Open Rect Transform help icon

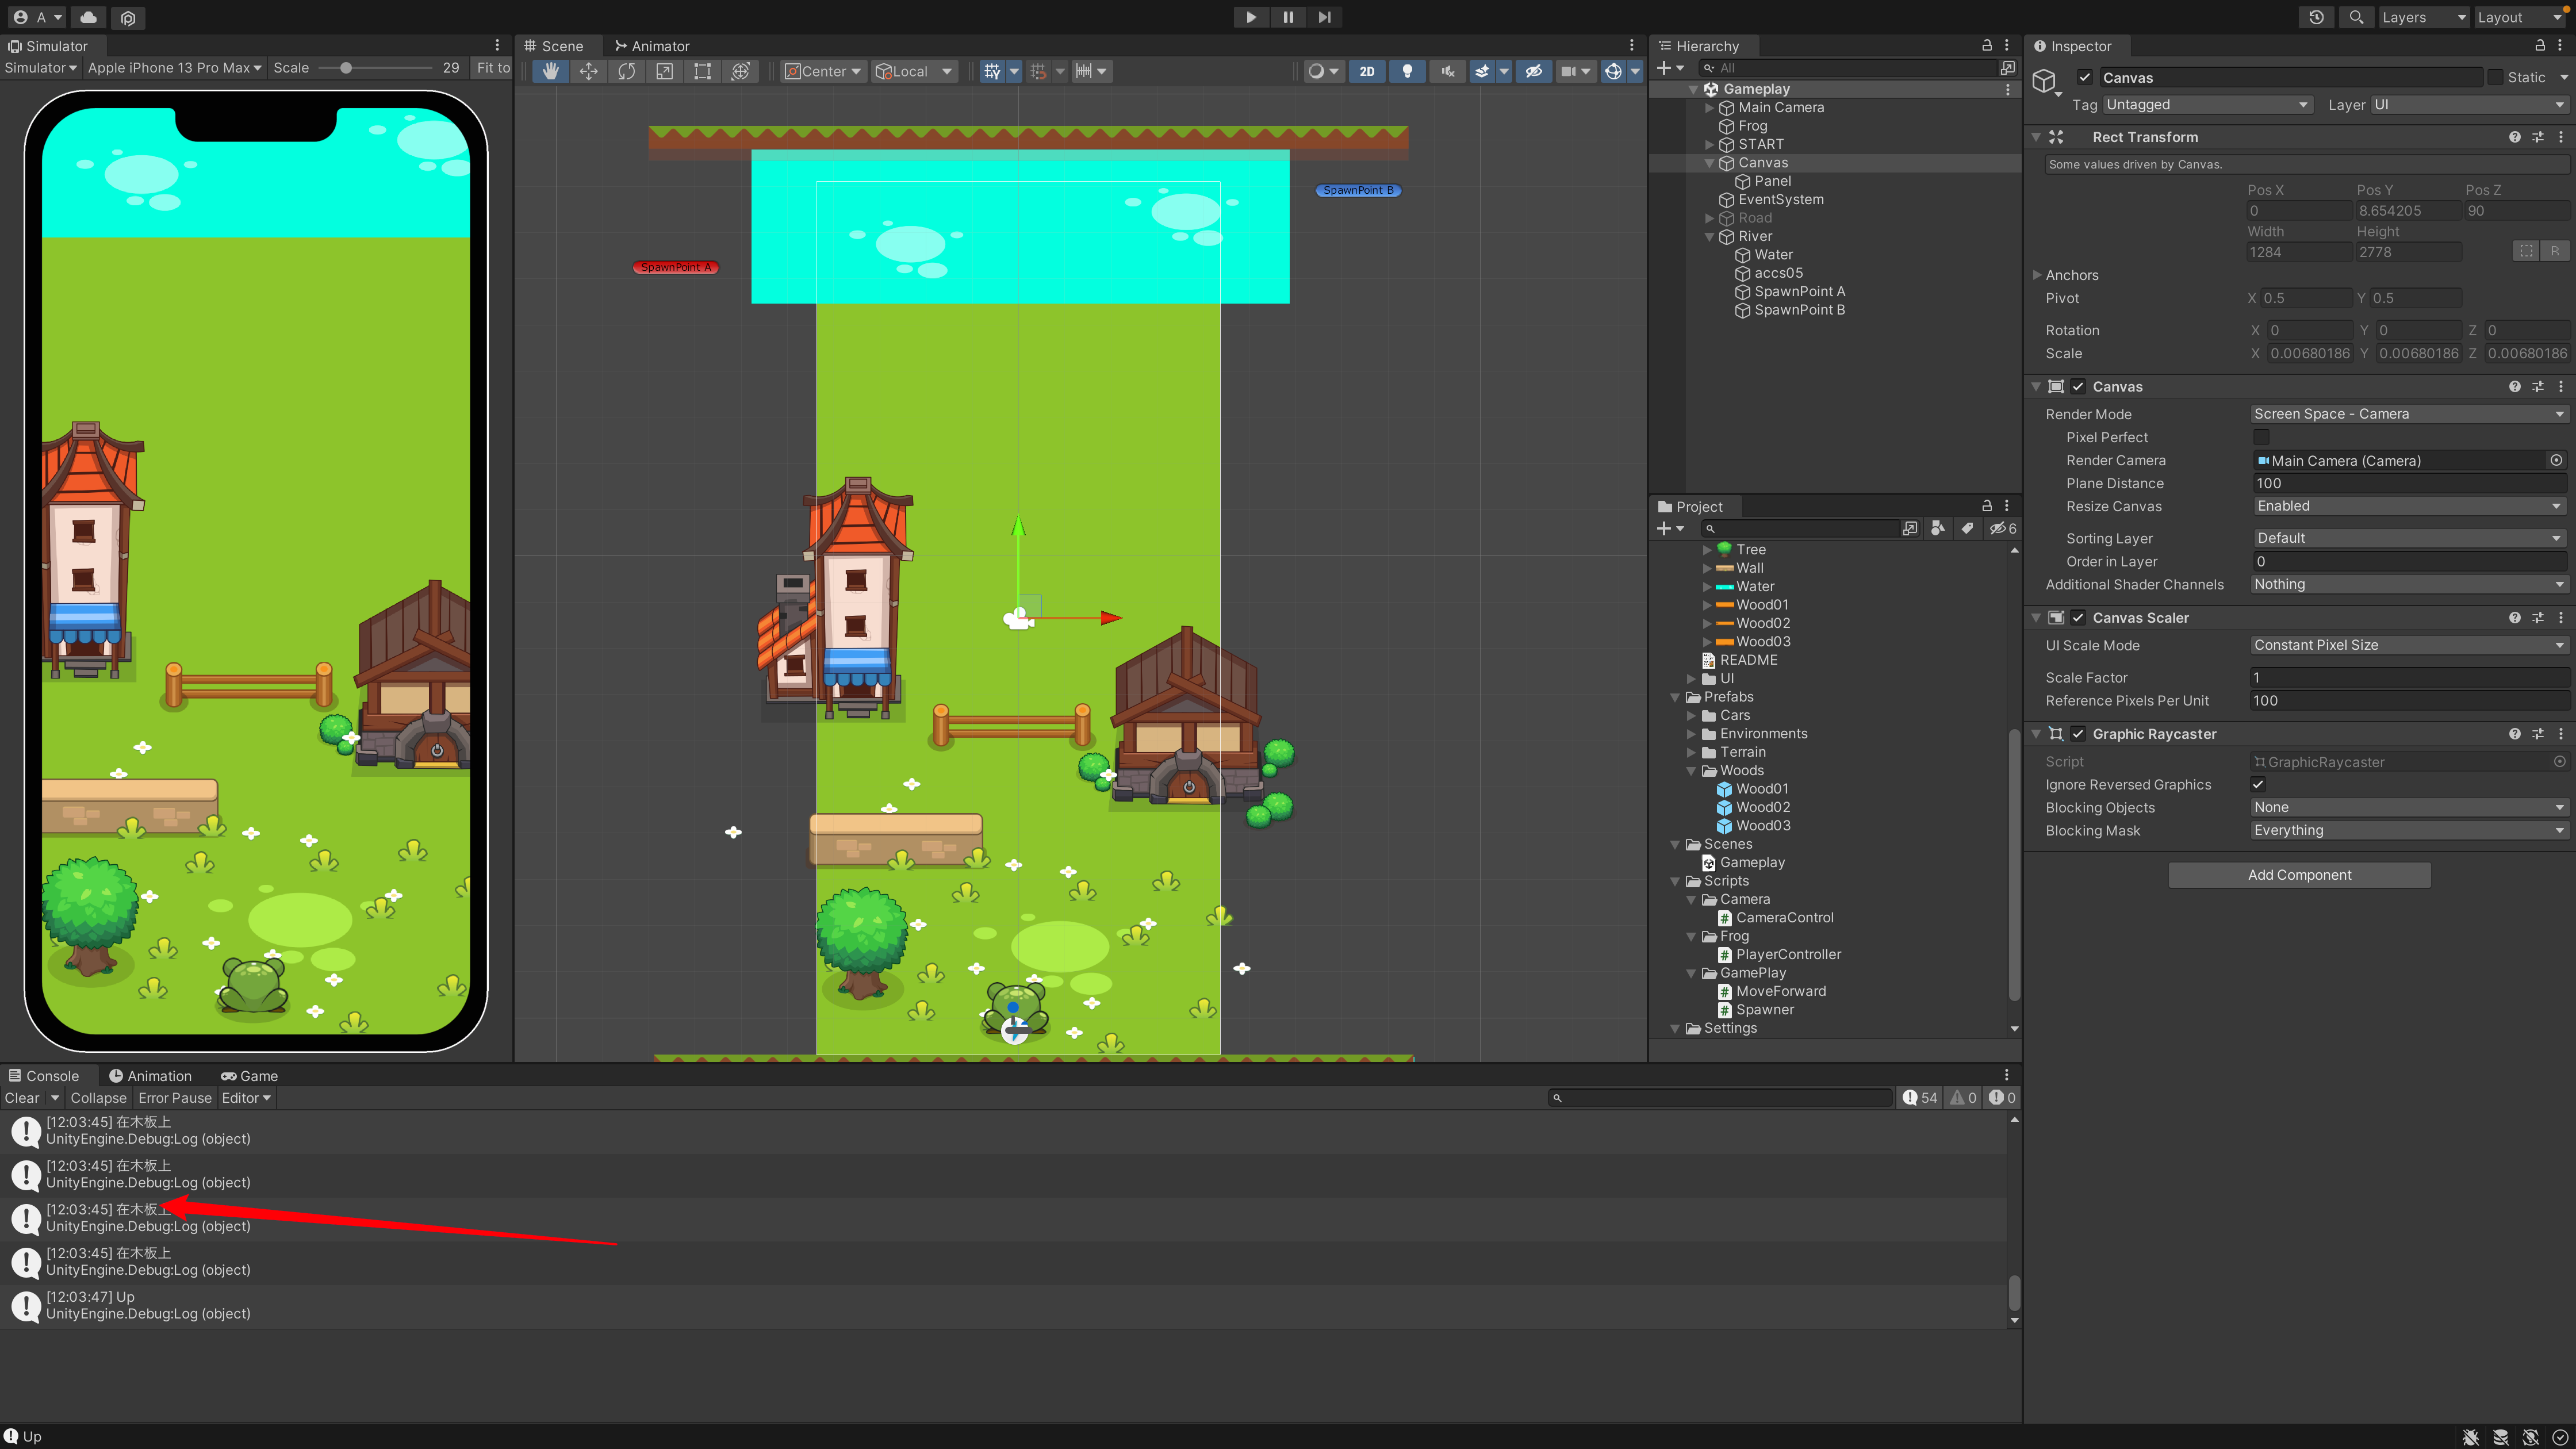pos(2515,137)
